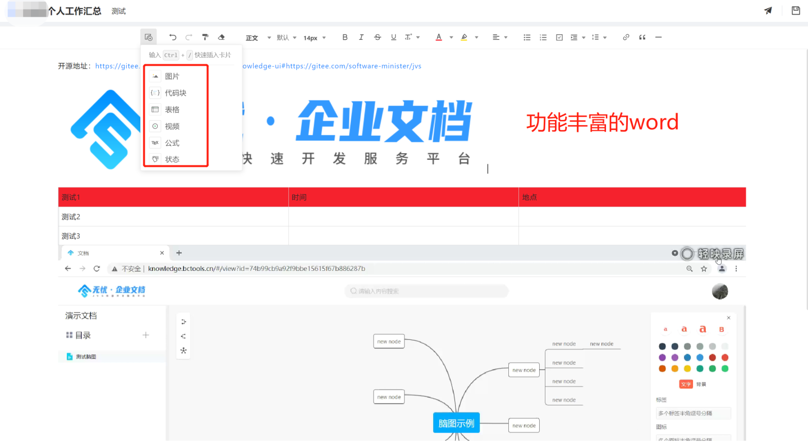Close the mind map style panel
Image resolution: width=808 pixels, height=442 pixels.
[729, 317]
